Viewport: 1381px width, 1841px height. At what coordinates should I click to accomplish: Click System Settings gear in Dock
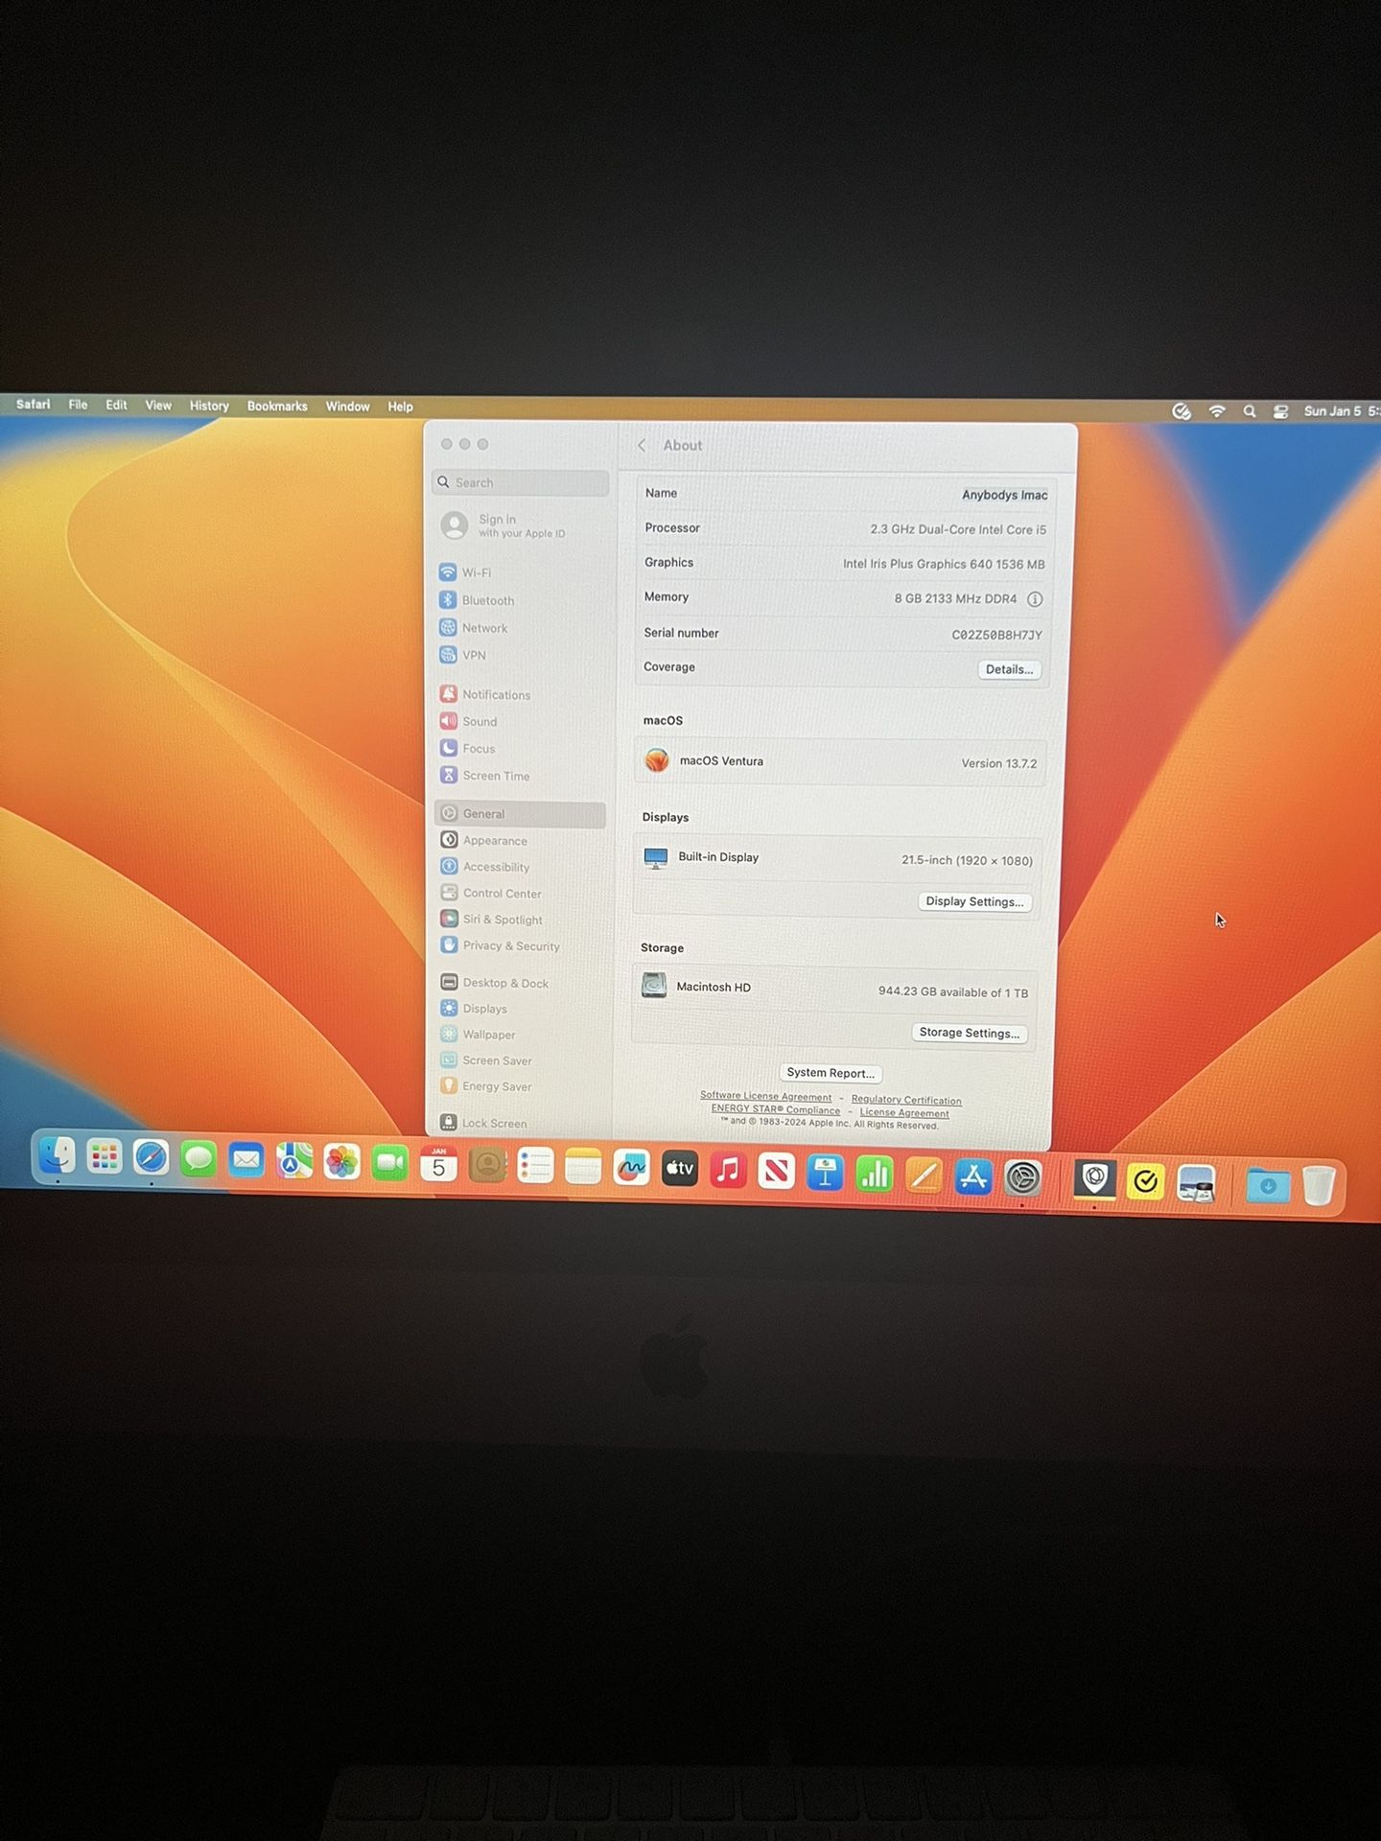(1023, 1177)
